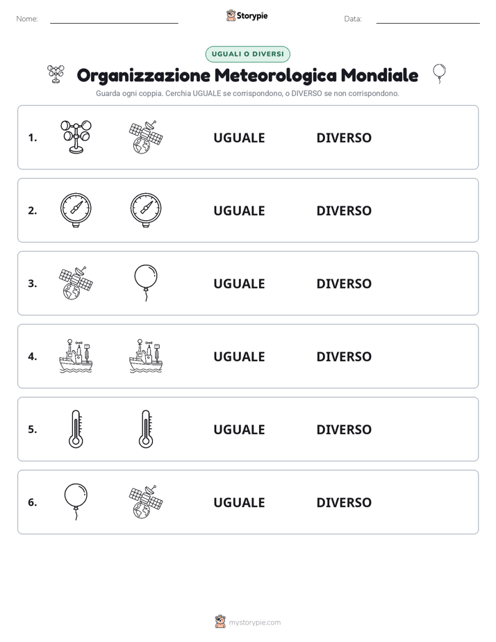This screenshot has width=496, height=642.
Task: Click the balloon icon in row 6
Action: tap(76, 502)
